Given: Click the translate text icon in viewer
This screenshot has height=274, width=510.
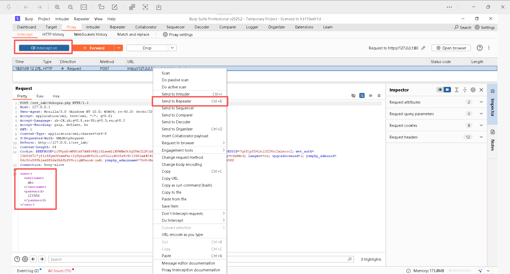Looking at the screenshot, I should coord(132,7).
